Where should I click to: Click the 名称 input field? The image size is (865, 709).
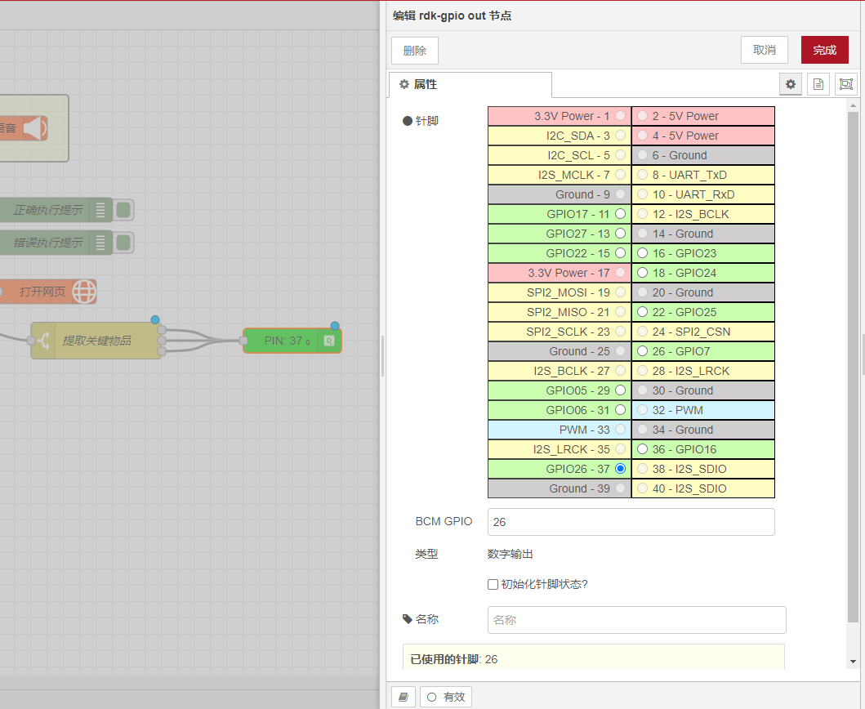click(x=636, y=620)
